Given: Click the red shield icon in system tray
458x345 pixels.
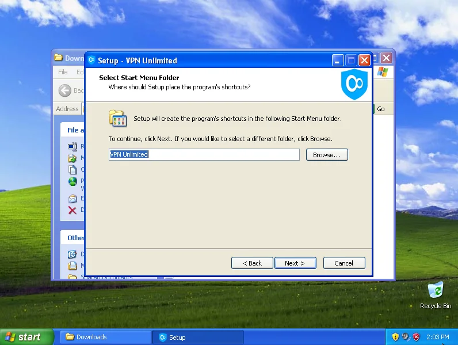Looking at the screenshot, I should (416, 337).
